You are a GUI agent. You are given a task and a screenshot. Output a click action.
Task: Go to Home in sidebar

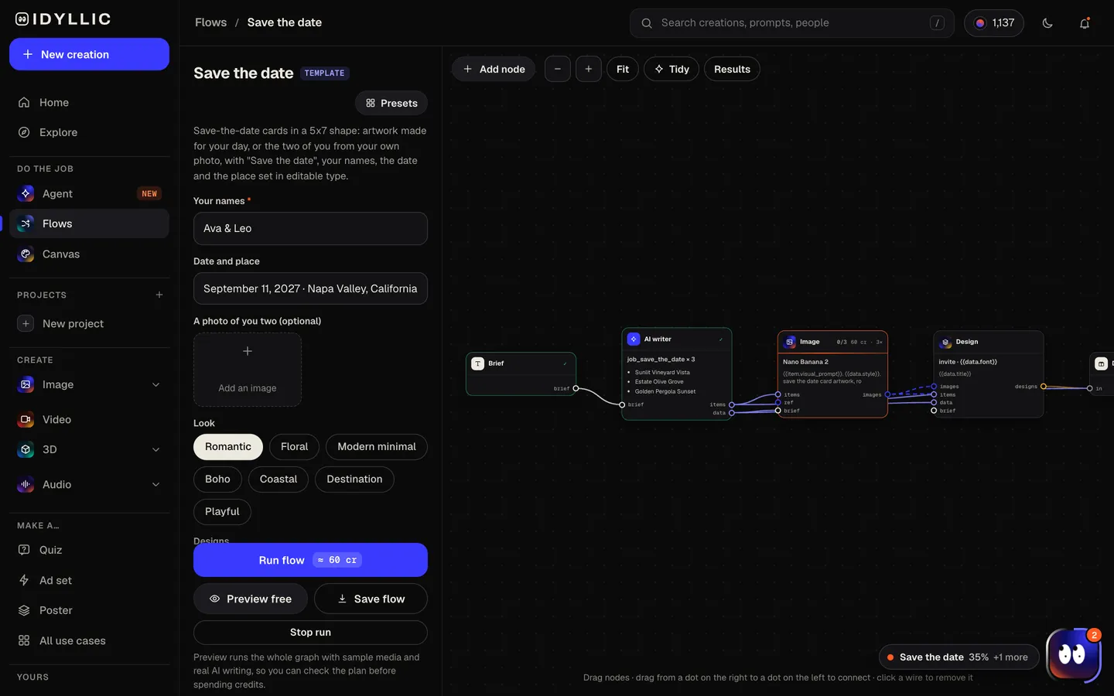(x=89, y=102)
